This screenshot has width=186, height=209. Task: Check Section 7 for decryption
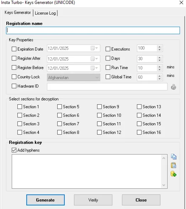click(x=59, y=124)
